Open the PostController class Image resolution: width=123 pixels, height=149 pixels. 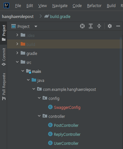[66, 126]
